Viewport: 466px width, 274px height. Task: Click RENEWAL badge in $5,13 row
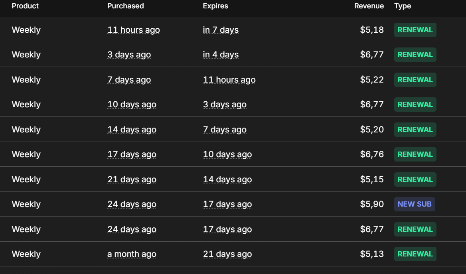[415, 254]
